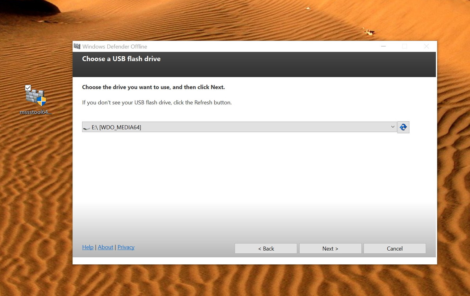Go back to the previous wizard step
Image resolution: width=470 pixels, height=296 pixels.
pyautogui.click(x=266, y=248)
